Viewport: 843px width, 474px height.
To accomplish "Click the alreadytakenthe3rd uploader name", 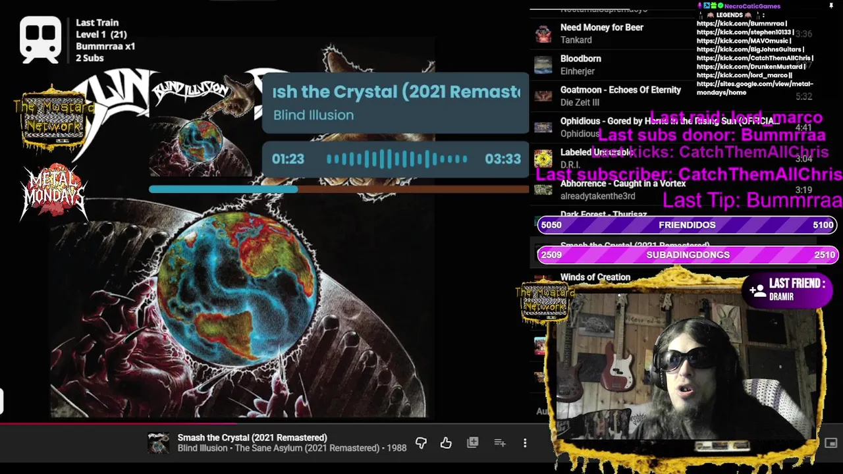I will 597,196.
